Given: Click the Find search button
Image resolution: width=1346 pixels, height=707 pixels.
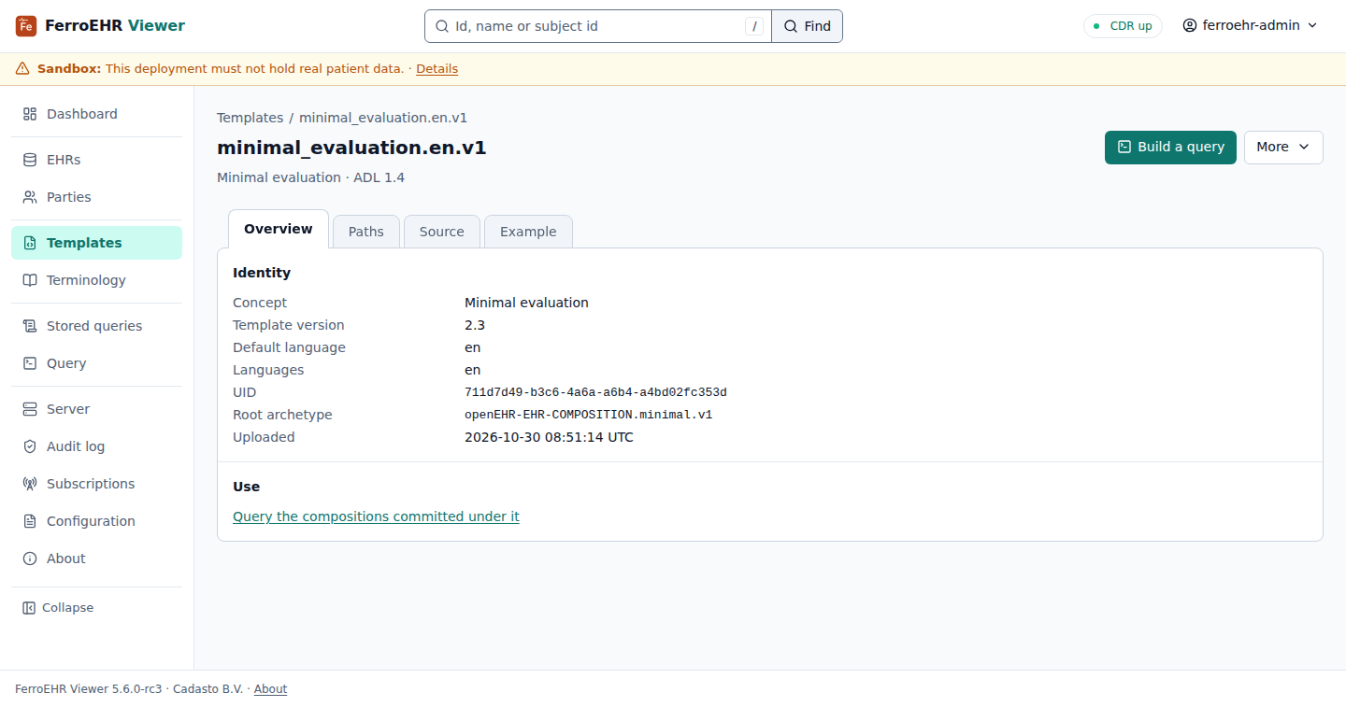Looking at the screenshot, I should [x=808, y=26].
